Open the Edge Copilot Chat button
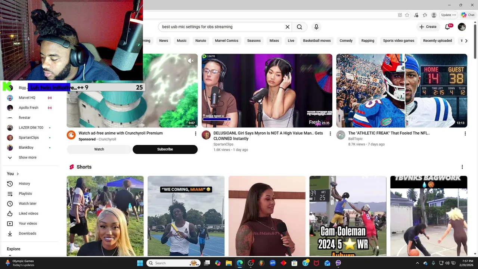The width and height of the screenshot is (478, 269). click(468, 15)
